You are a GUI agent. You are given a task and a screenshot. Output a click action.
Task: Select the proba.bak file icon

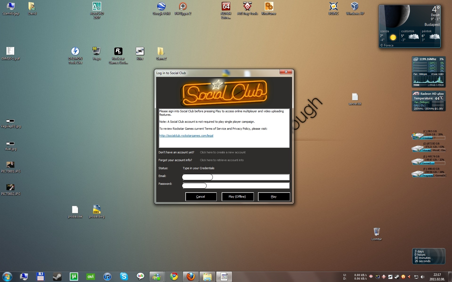(x=75, y=212)
